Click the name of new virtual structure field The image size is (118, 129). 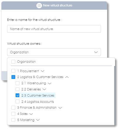(54, 29)
